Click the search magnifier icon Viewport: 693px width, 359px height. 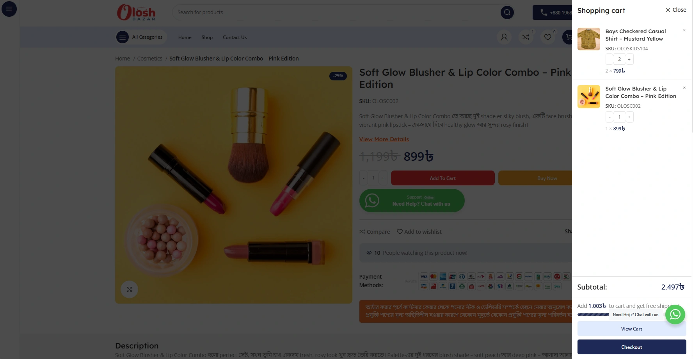pyautogui.click(x=507, y=12)
